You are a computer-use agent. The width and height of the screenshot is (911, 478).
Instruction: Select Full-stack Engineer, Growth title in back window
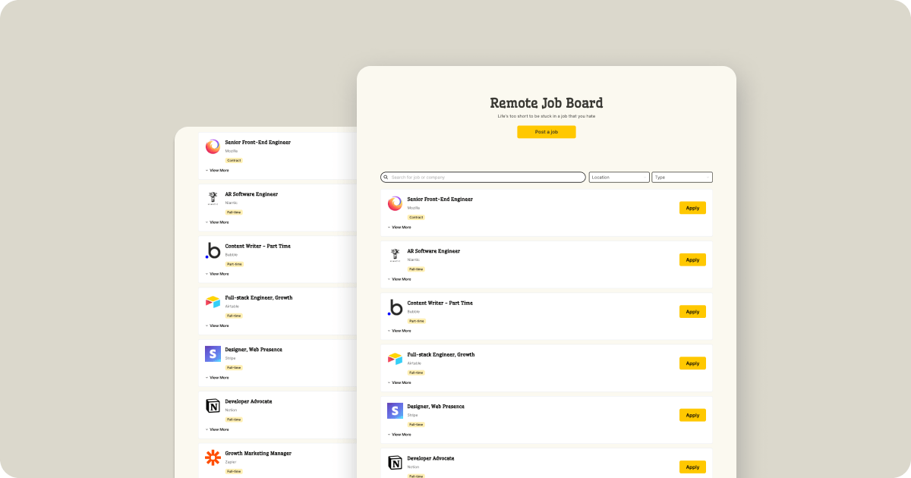tap(259, 297)
